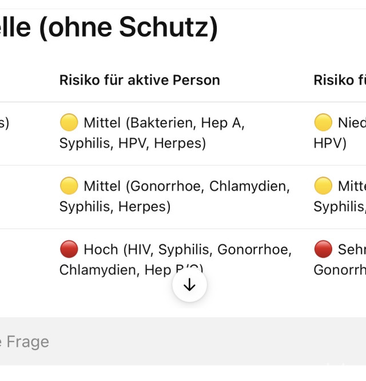
Task: Click yellow circle beside "Mittel (Bakterien, Hep A"
Action: [69, 122]
